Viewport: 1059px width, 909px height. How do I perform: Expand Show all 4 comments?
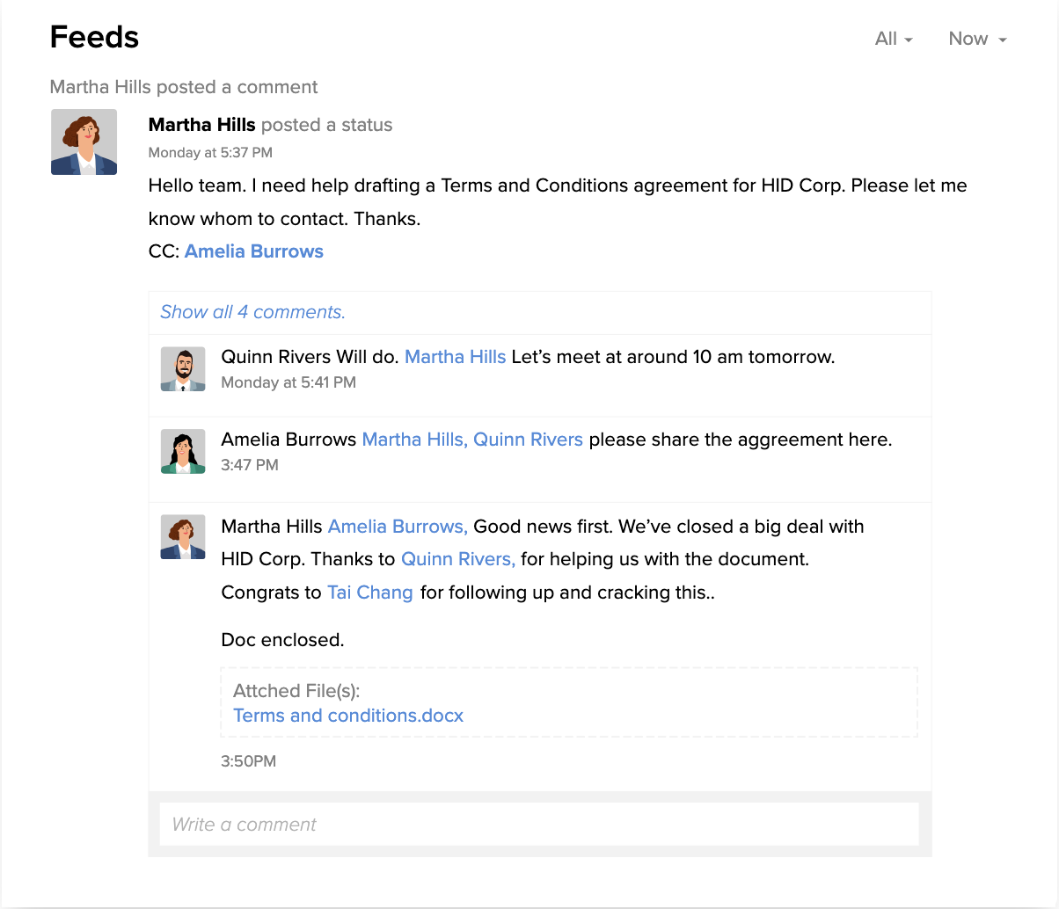pyautogui.click(x=252, y=312)
